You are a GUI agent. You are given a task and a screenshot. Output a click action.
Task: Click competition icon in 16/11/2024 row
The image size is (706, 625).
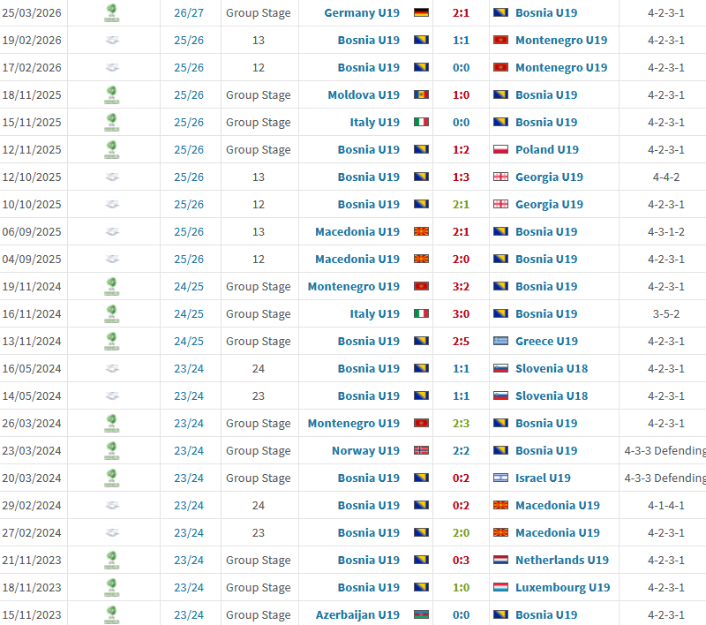[x=112, y=314]
